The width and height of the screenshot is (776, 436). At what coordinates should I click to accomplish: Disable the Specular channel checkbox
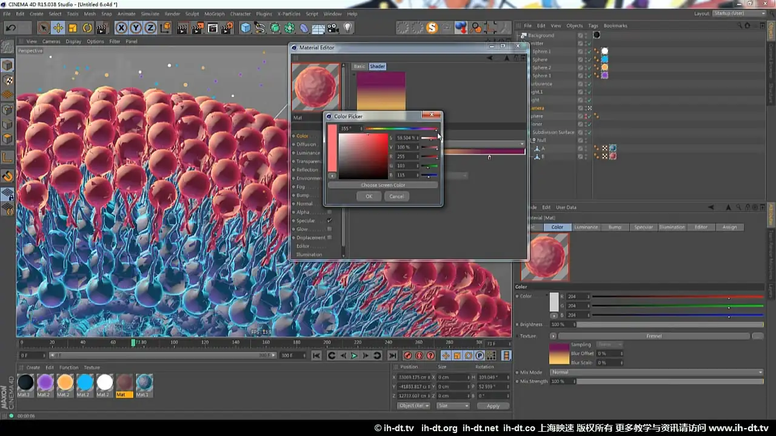(329, 220)
